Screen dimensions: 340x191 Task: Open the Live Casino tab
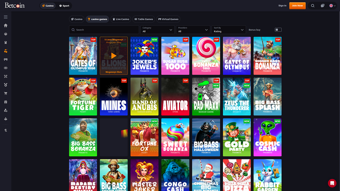pos(121,19)
